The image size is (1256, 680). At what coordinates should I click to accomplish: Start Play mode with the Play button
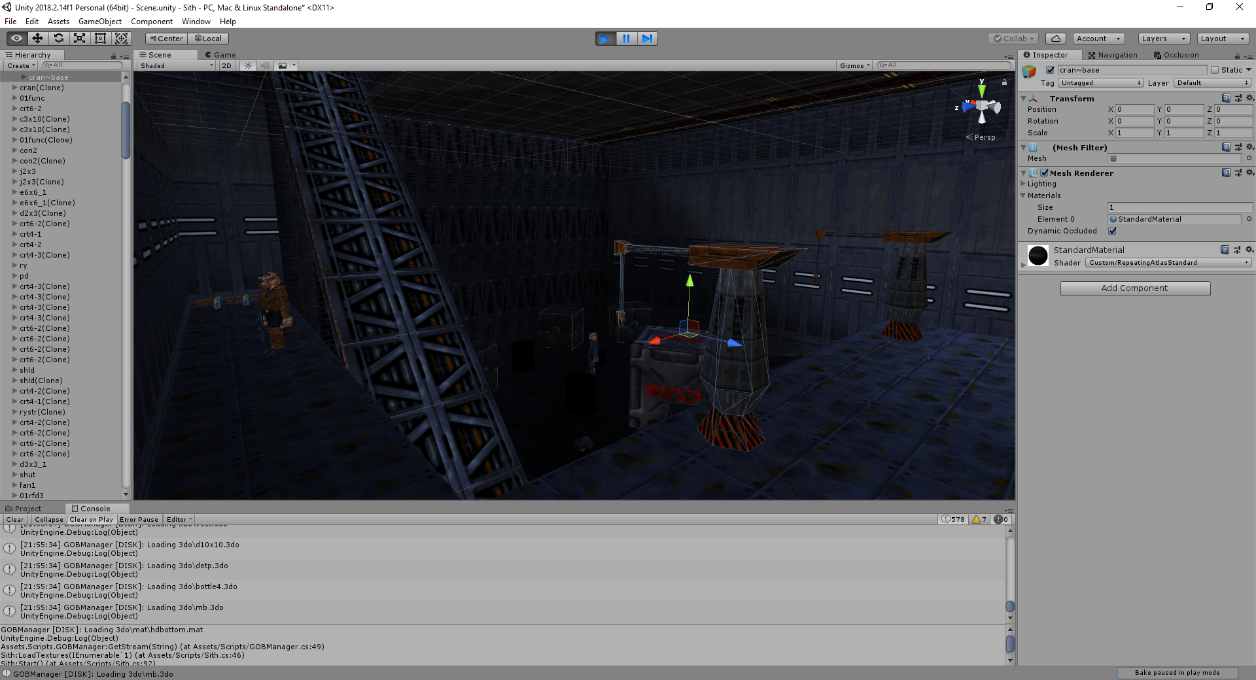[x=605, y=39]
